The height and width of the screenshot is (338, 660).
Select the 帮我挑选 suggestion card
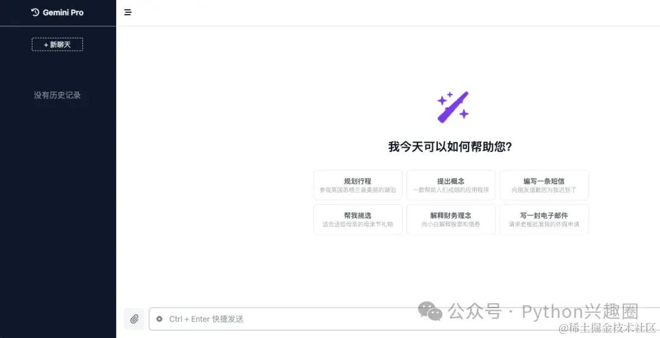coord(358,220)
